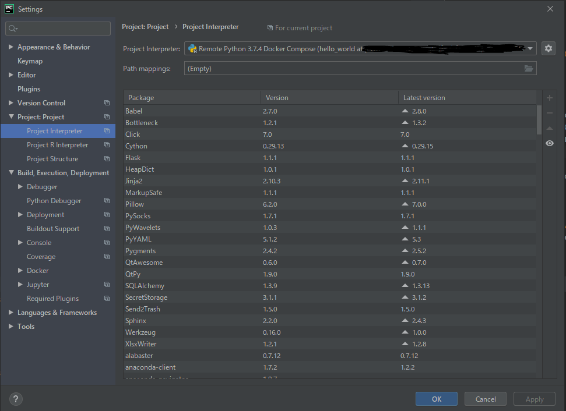Click the settings search input field

pos(58,29)
